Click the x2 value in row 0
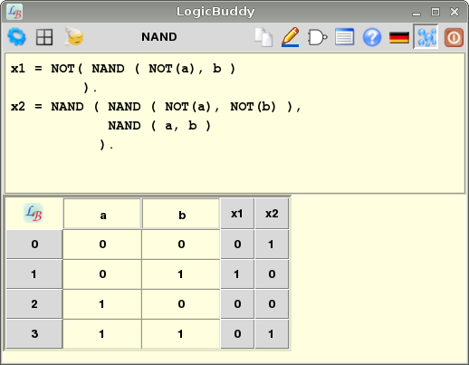Screen dimensions: 469x365 coord(272,244)
